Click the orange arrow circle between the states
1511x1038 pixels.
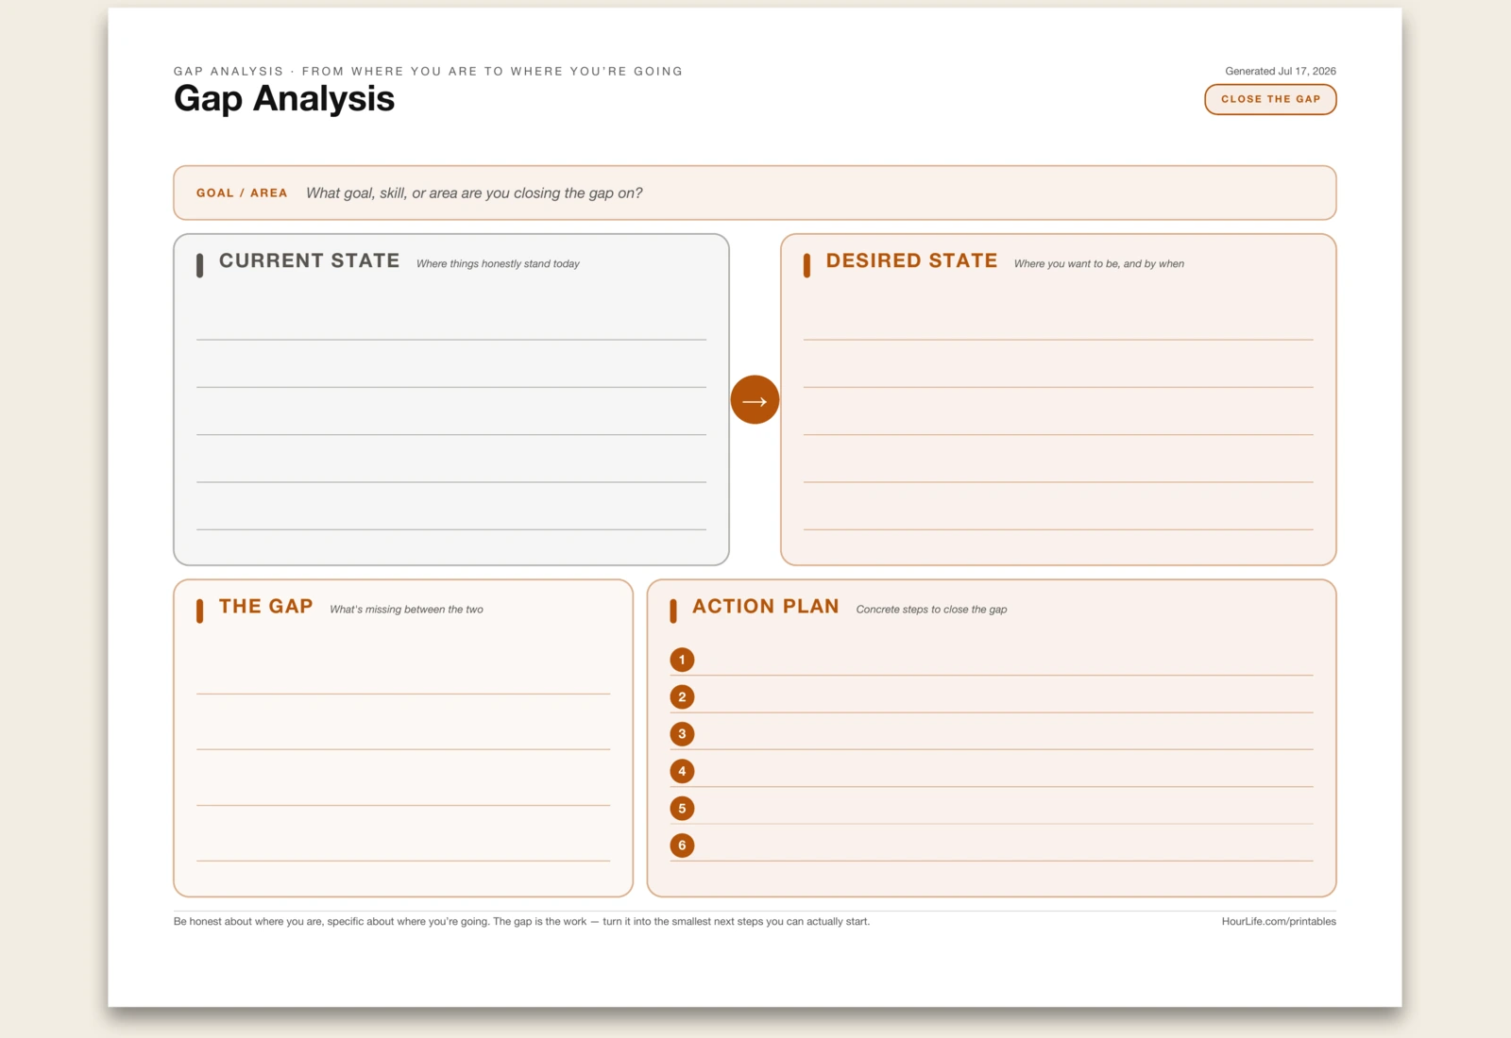[x=755, y=400]
